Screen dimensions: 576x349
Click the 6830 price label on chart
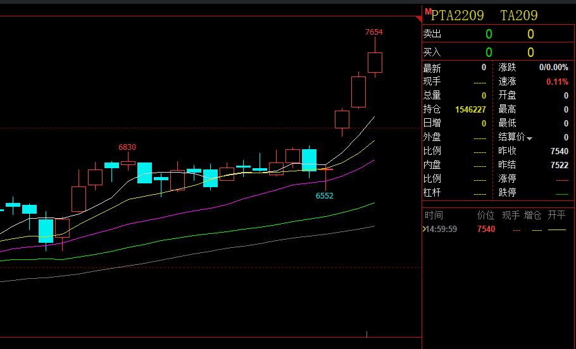pos(127,147)
